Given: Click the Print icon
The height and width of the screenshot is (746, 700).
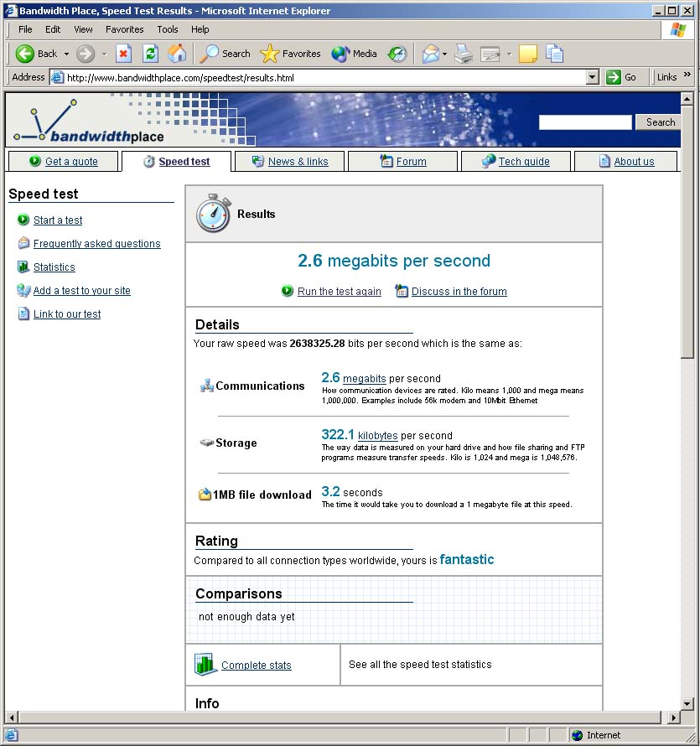Looking at the screenshot, I should [464, 54].
